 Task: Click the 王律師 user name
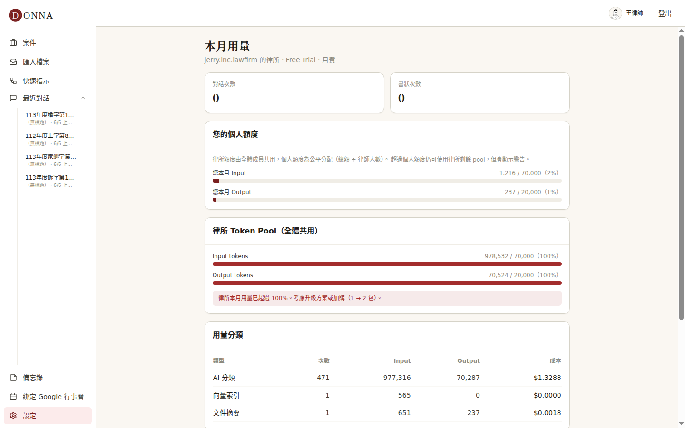tap(635, 13)
